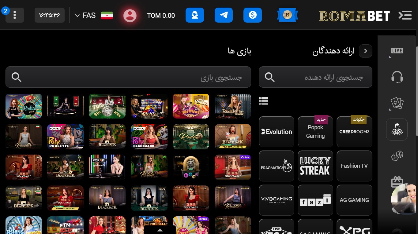Click the providers section chevron arrow
The width and height of the screenshot is (418, 234).
pyautogui.click(x=365, y=51)
